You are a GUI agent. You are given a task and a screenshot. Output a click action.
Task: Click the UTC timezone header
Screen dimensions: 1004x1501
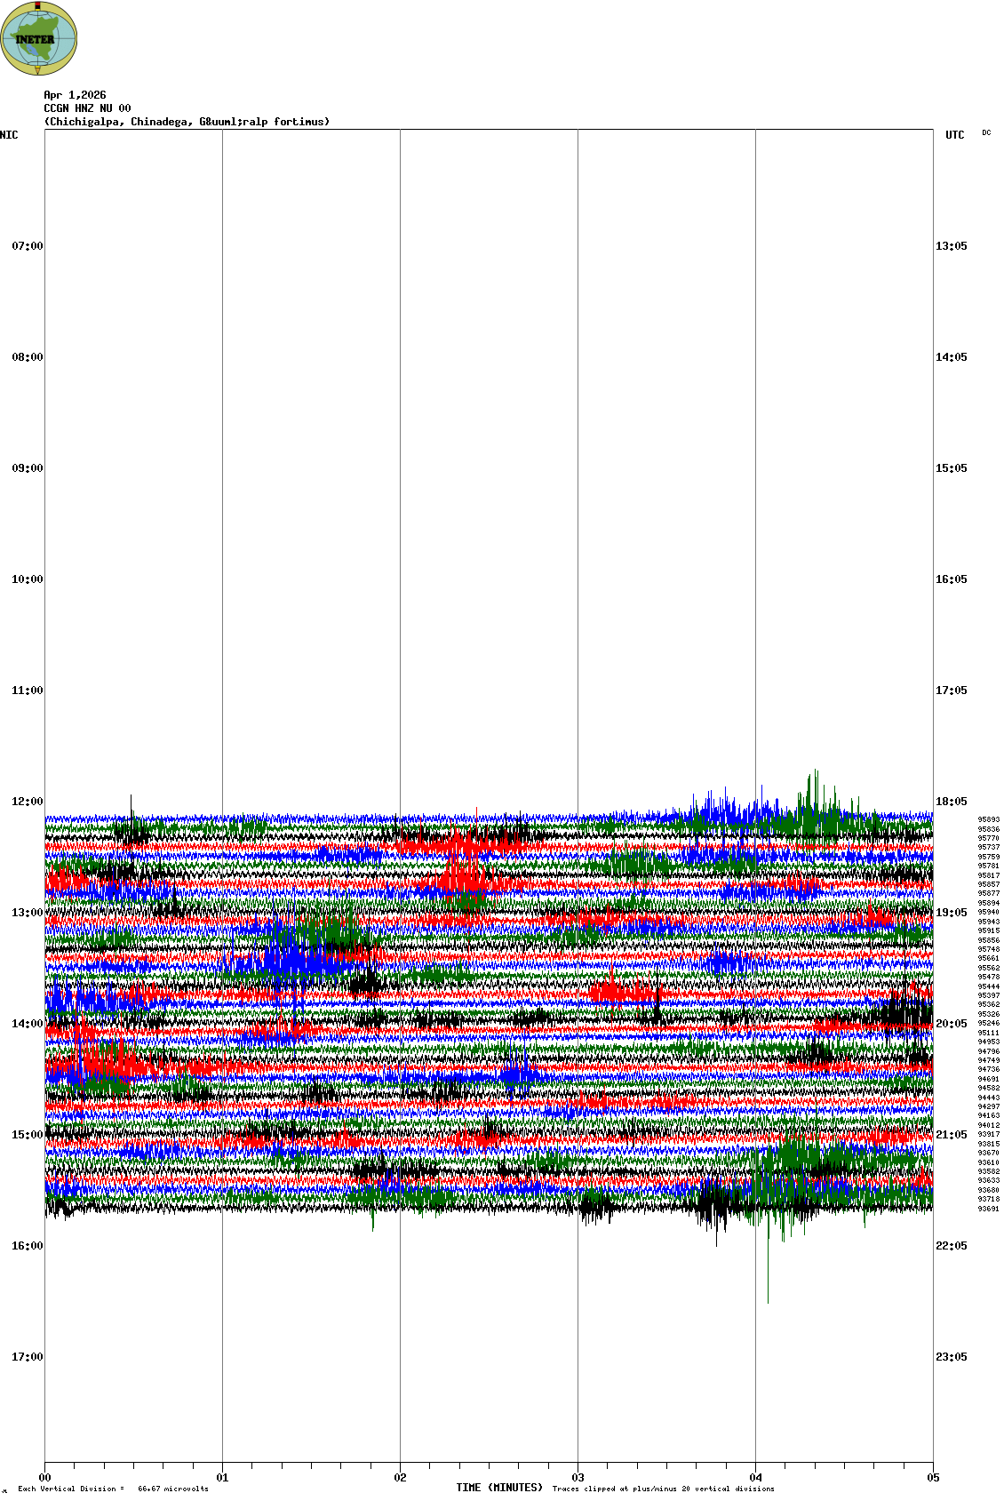click(954, 135)
